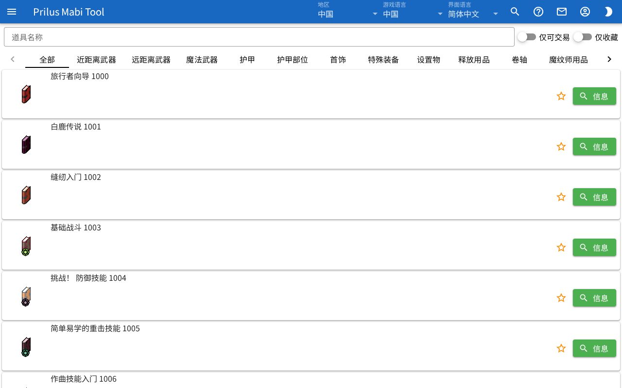Switch to the 魔法武器 tab
This screenshot has width=622, height=388.
pos(202,60)
